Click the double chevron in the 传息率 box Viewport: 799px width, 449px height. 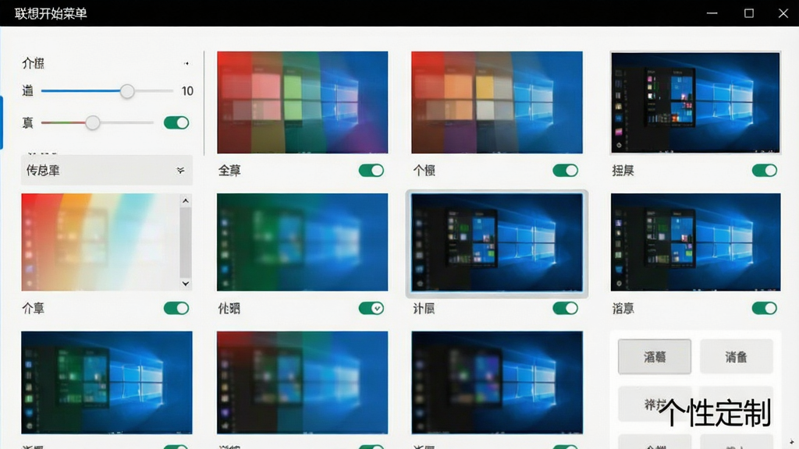tap(180, 171)
